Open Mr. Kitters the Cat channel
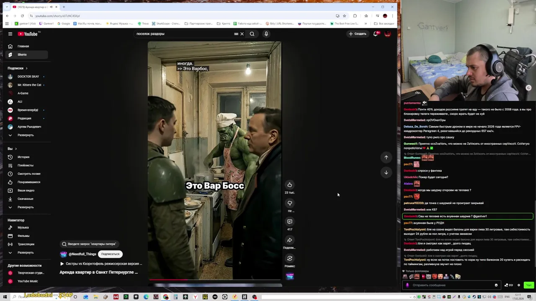Viewport: 536px width, 301px height. click(x=27, y=85)
